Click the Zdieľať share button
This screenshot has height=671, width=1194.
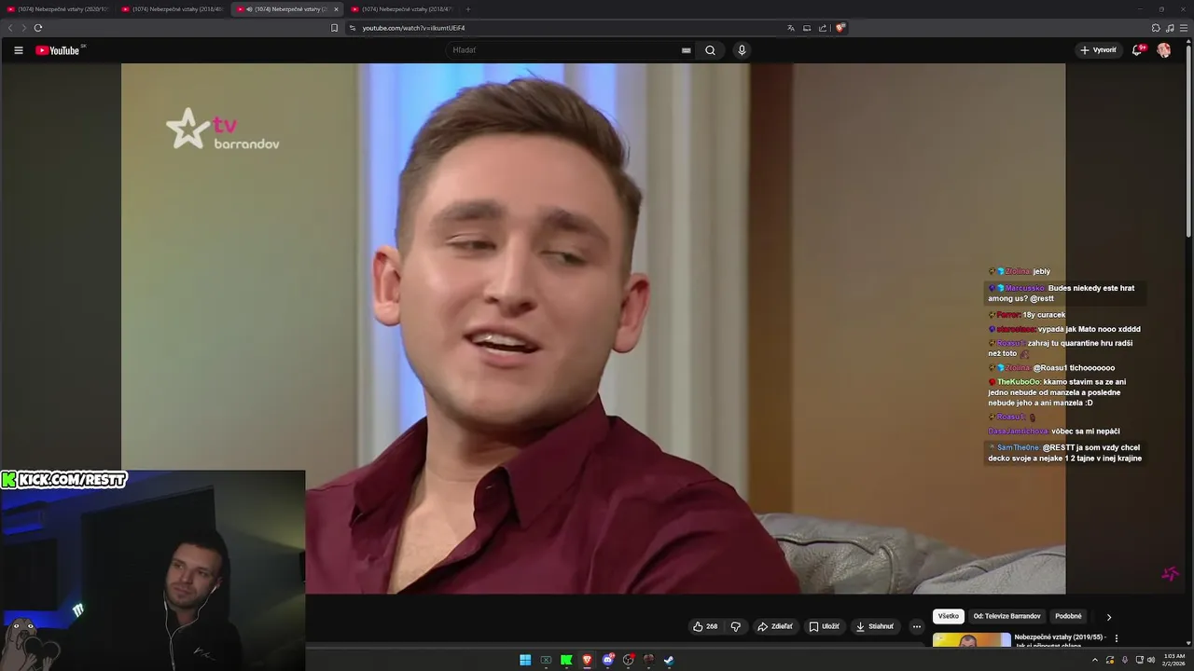click(775, 626)
